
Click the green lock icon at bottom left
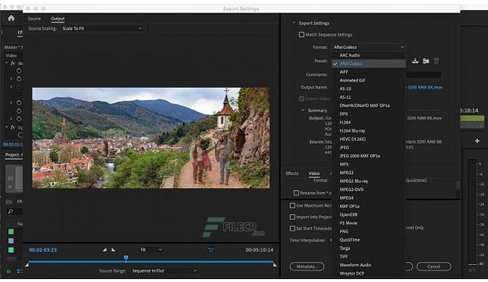click(x=8, y=270)
